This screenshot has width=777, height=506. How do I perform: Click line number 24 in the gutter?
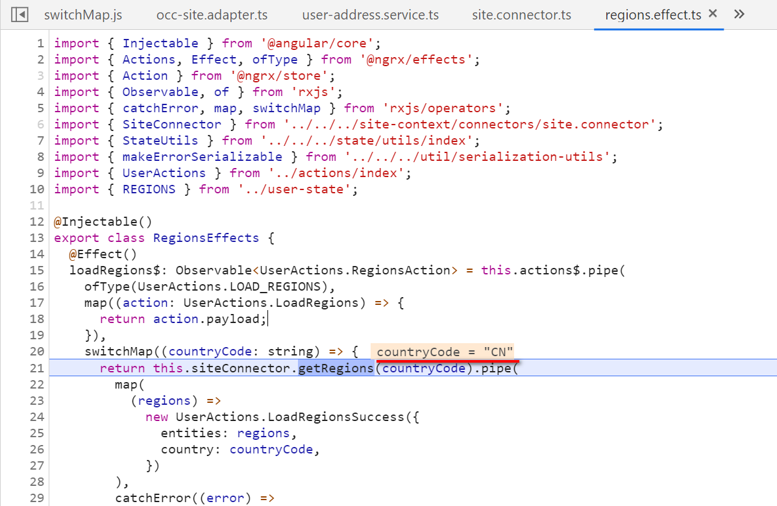point(37,417)
